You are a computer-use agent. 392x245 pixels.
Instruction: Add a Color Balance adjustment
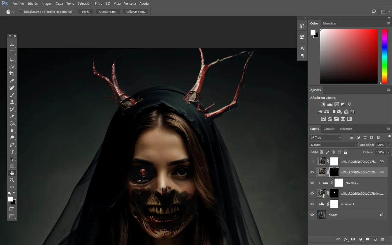point(326,112)
